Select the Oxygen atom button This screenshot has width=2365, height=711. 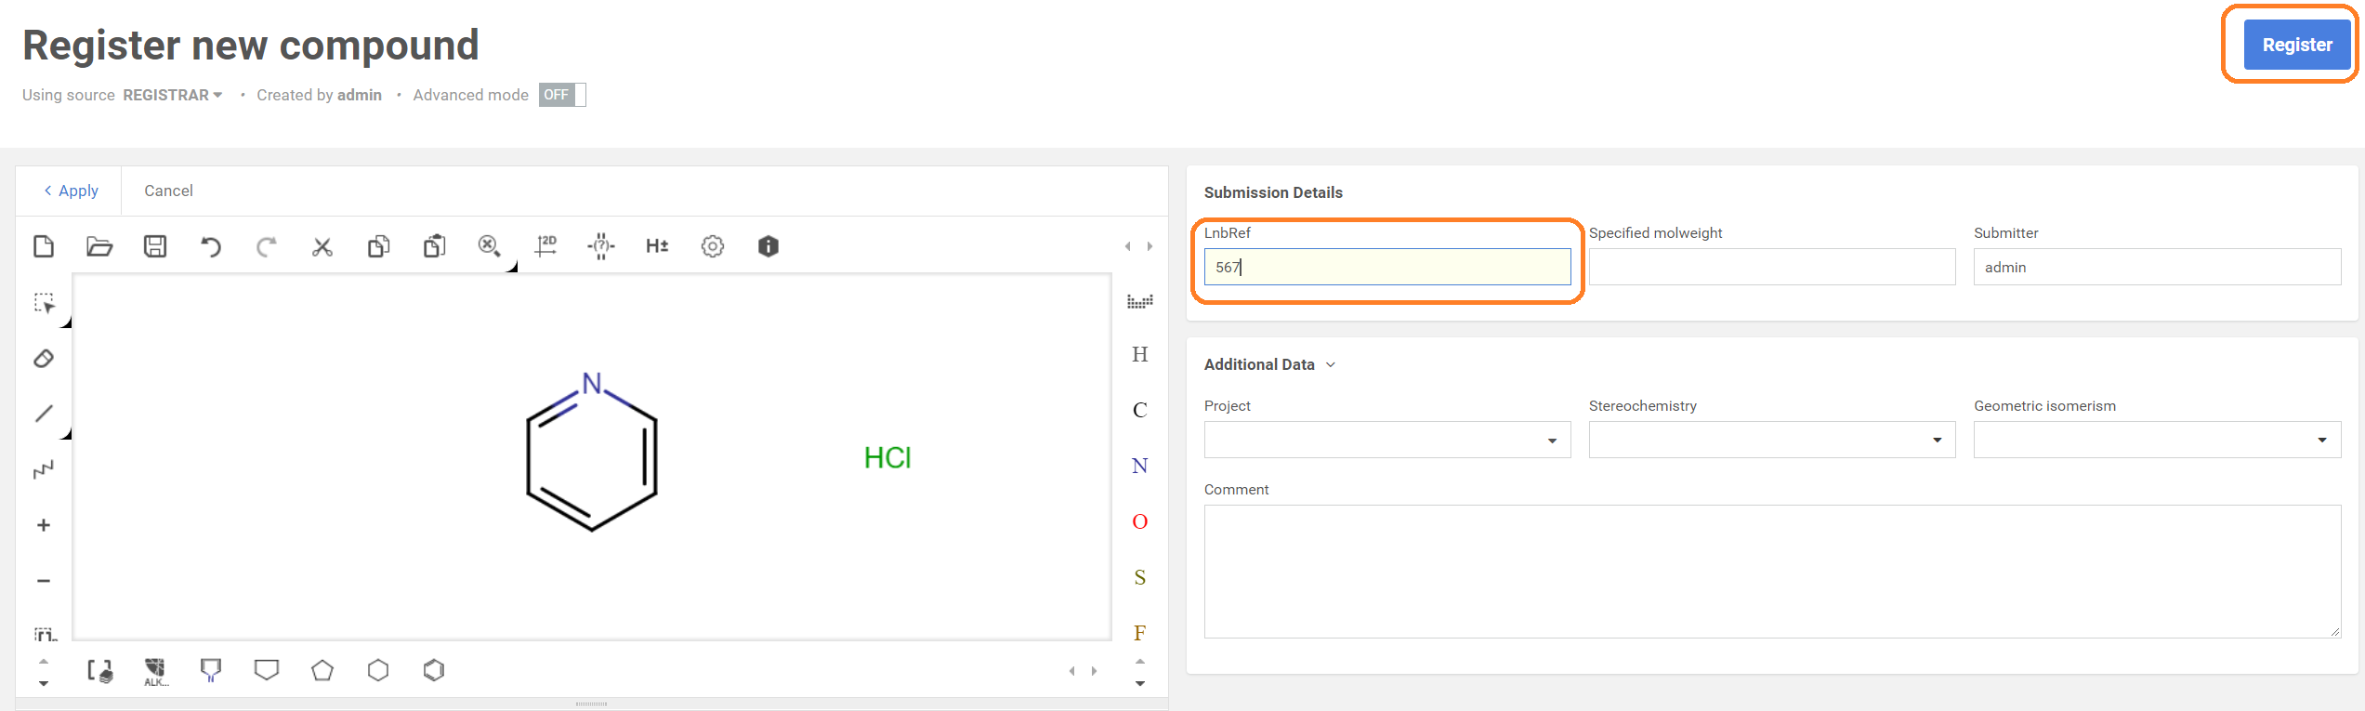[x=1139, y=521]
